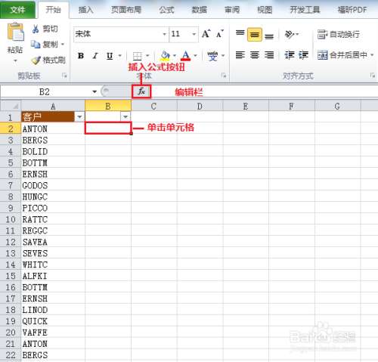This screenshot has width=378, height=362.
Task: Click the Insert Function fx button
Action: pyautogui.click(x=141, y=91)
